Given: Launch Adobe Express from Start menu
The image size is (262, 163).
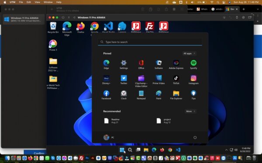Looking at the screenshot, I should point(176,64).
